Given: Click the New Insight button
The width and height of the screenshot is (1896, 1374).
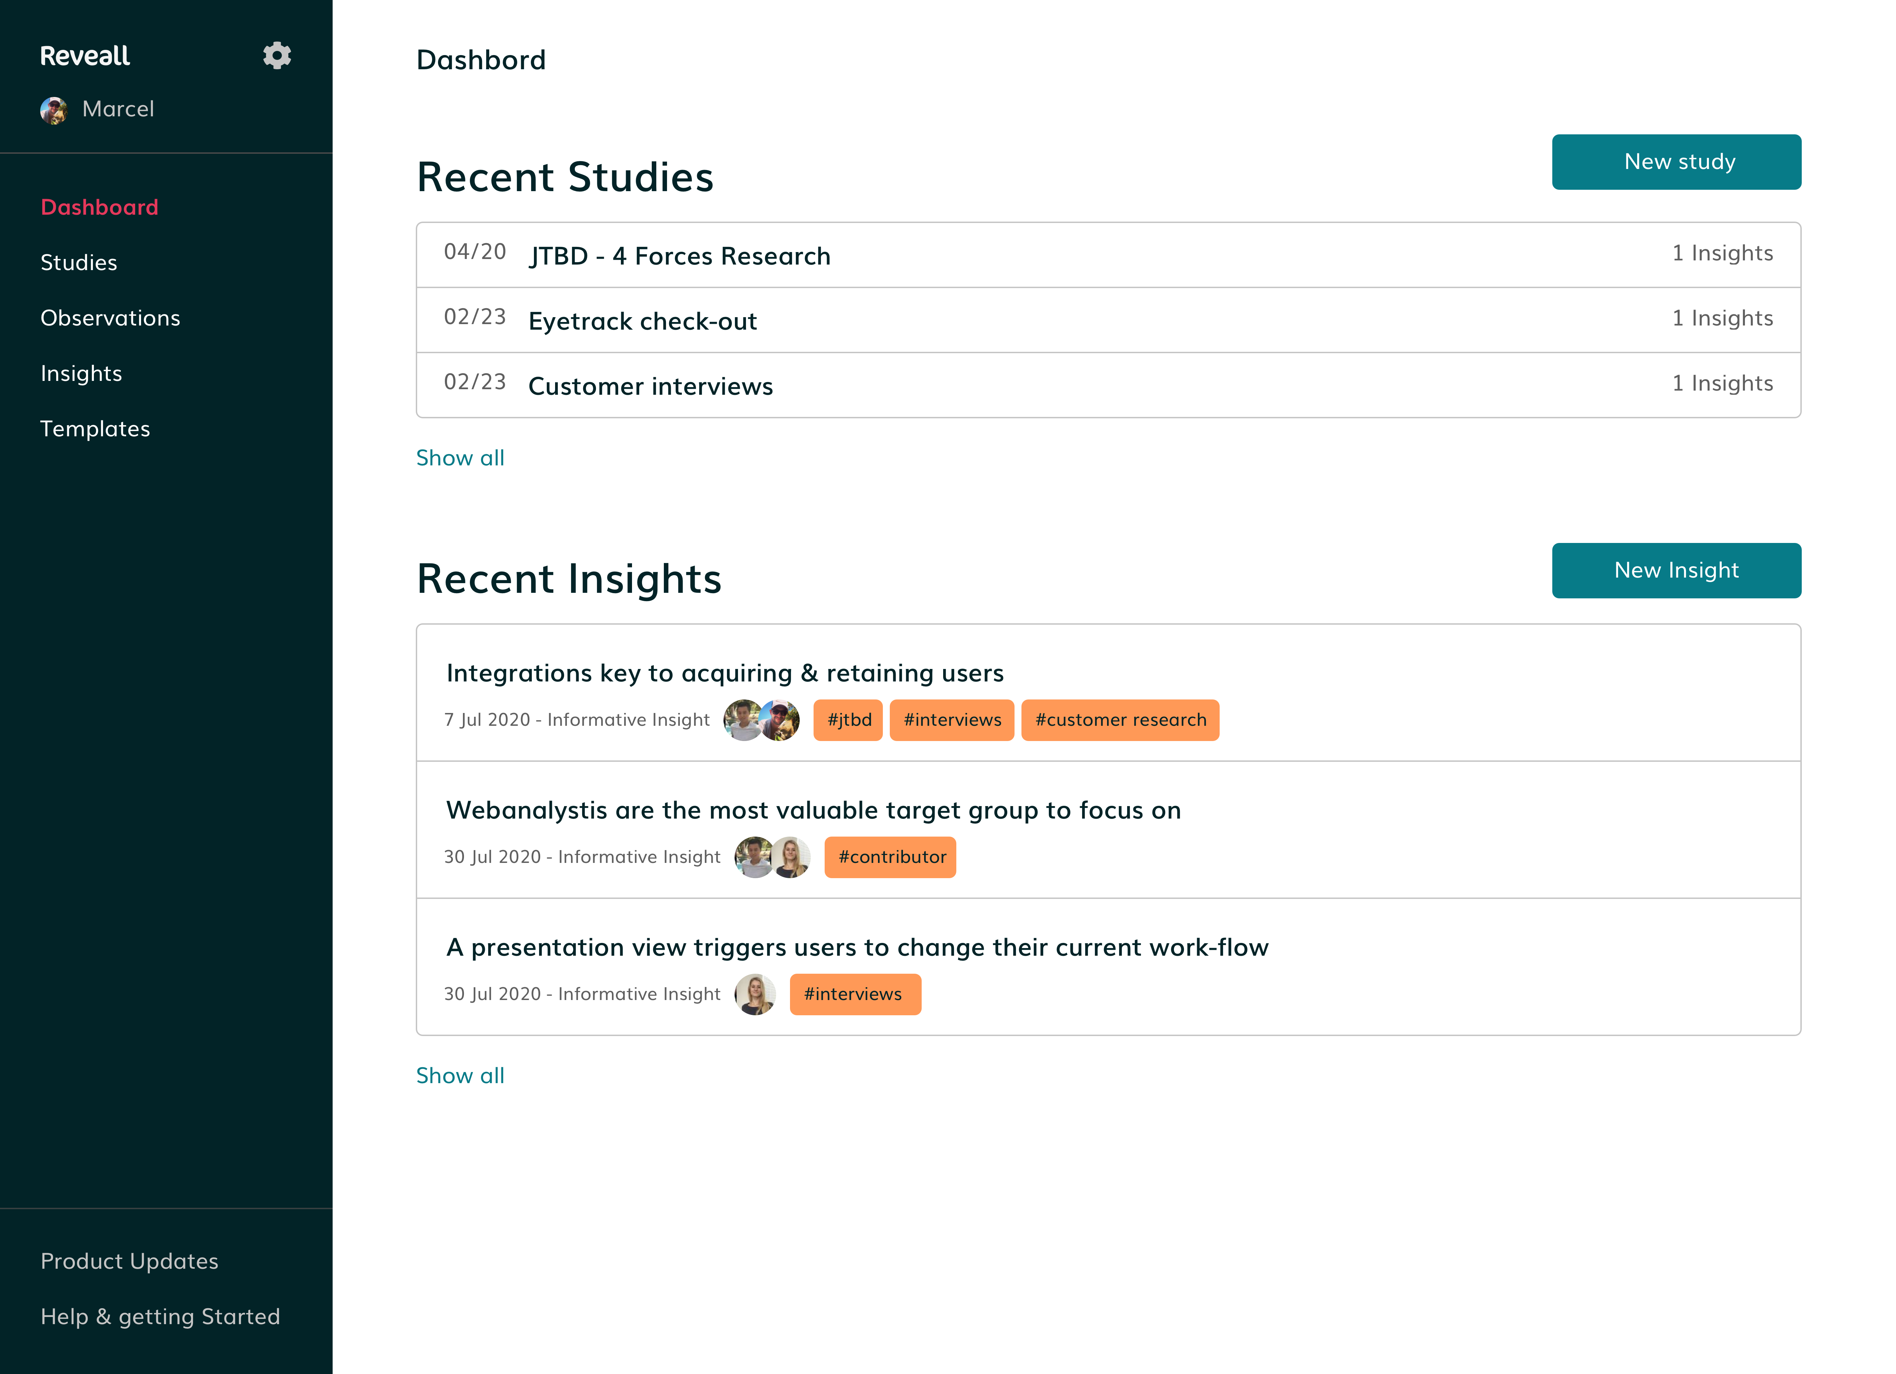Looking at the screenshot, I should point(1676,571).
